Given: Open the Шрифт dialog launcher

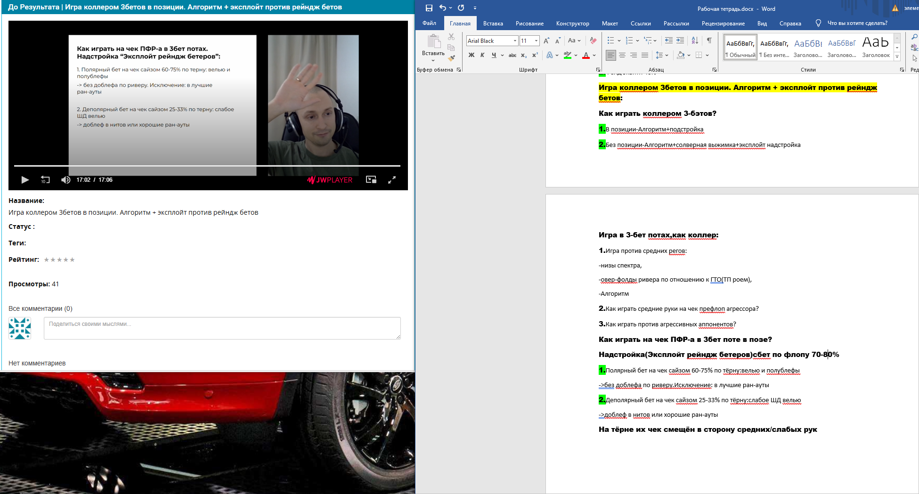Looking at the screenshot, I should pyautogui.click(x=598, y=70).
